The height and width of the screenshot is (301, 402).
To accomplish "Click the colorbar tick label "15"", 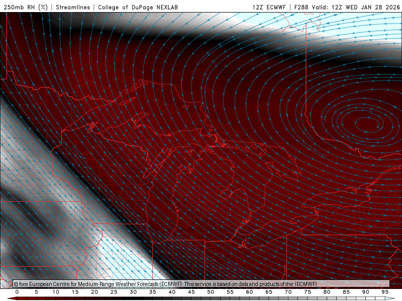I will (x=75, y=292).
